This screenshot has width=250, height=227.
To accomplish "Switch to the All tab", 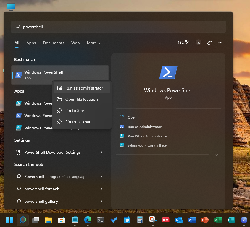I will 17,43.
